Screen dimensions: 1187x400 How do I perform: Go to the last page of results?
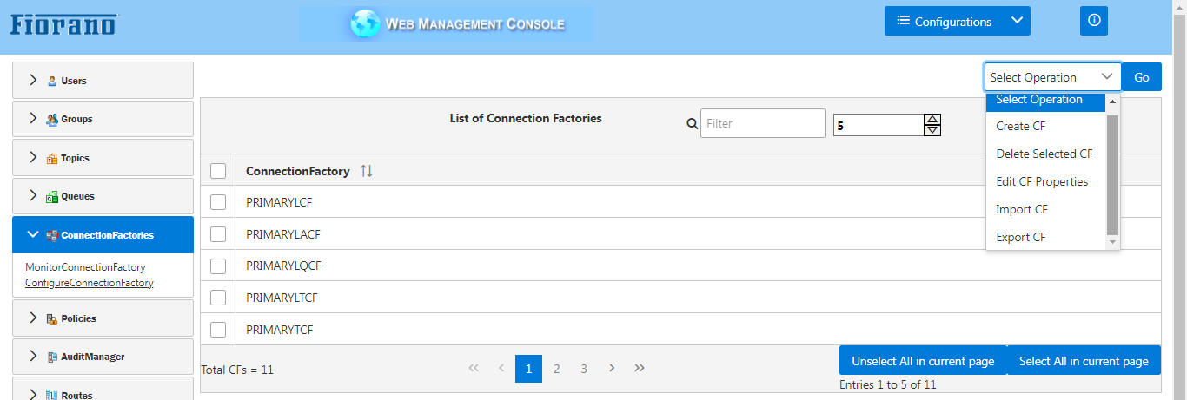point(640,369)
